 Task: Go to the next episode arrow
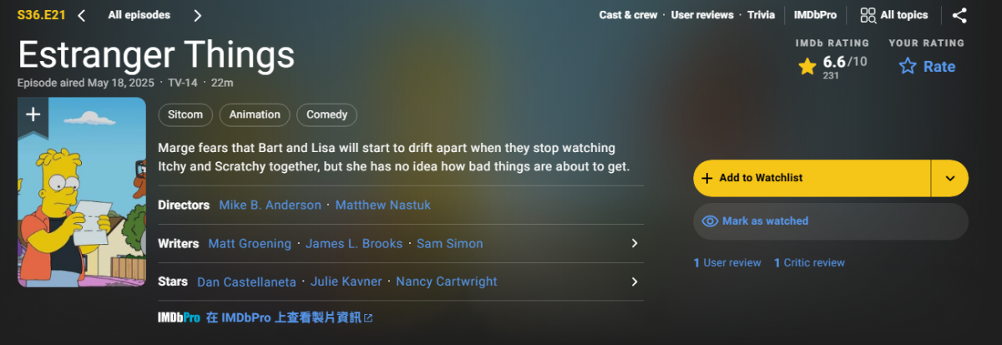click(x=197, y=15)
